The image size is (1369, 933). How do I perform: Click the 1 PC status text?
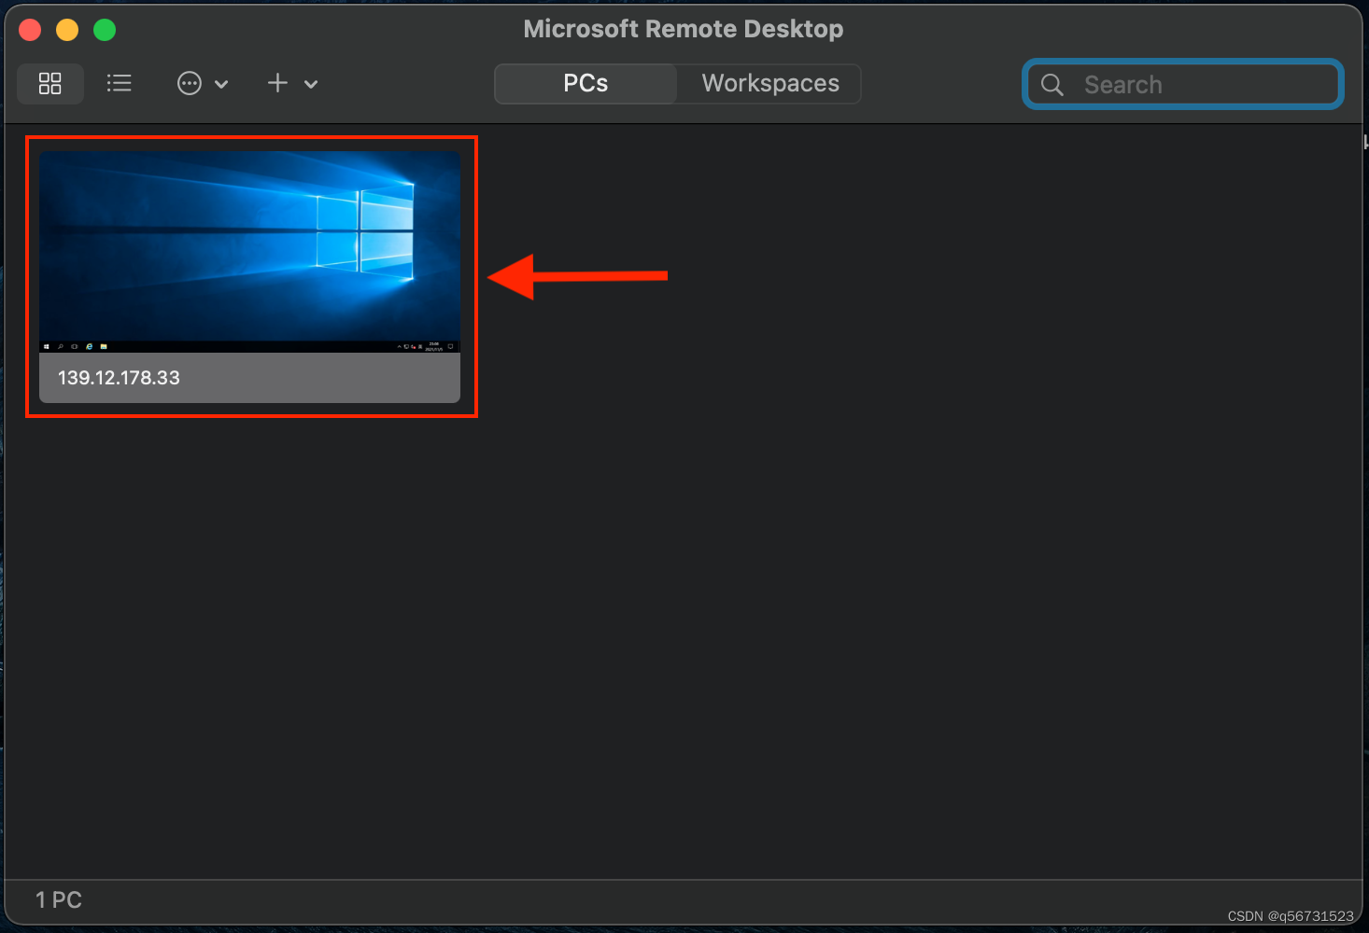pyautogui.click(x=59, y=900)
